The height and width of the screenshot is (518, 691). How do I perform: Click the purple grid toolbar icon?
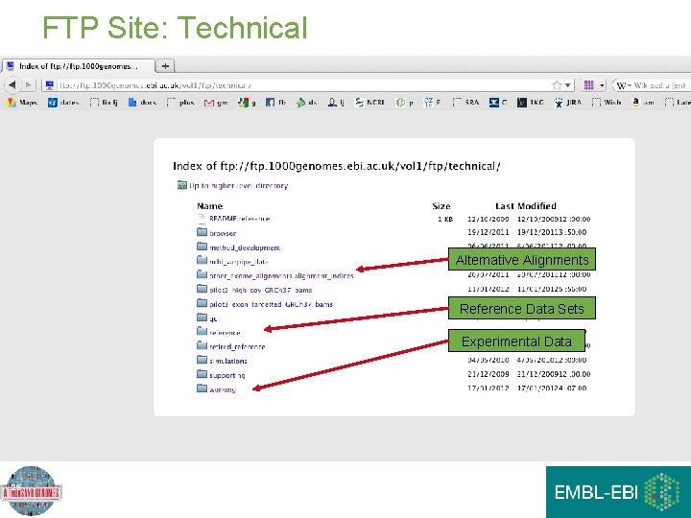pos(588,85)
